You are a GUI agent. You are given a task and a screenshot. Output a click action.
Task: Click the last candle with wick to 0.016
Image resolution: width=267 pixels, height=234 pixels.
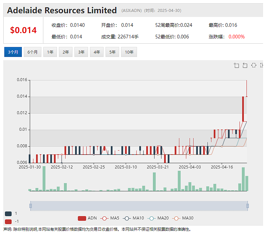tap(246, 88)
